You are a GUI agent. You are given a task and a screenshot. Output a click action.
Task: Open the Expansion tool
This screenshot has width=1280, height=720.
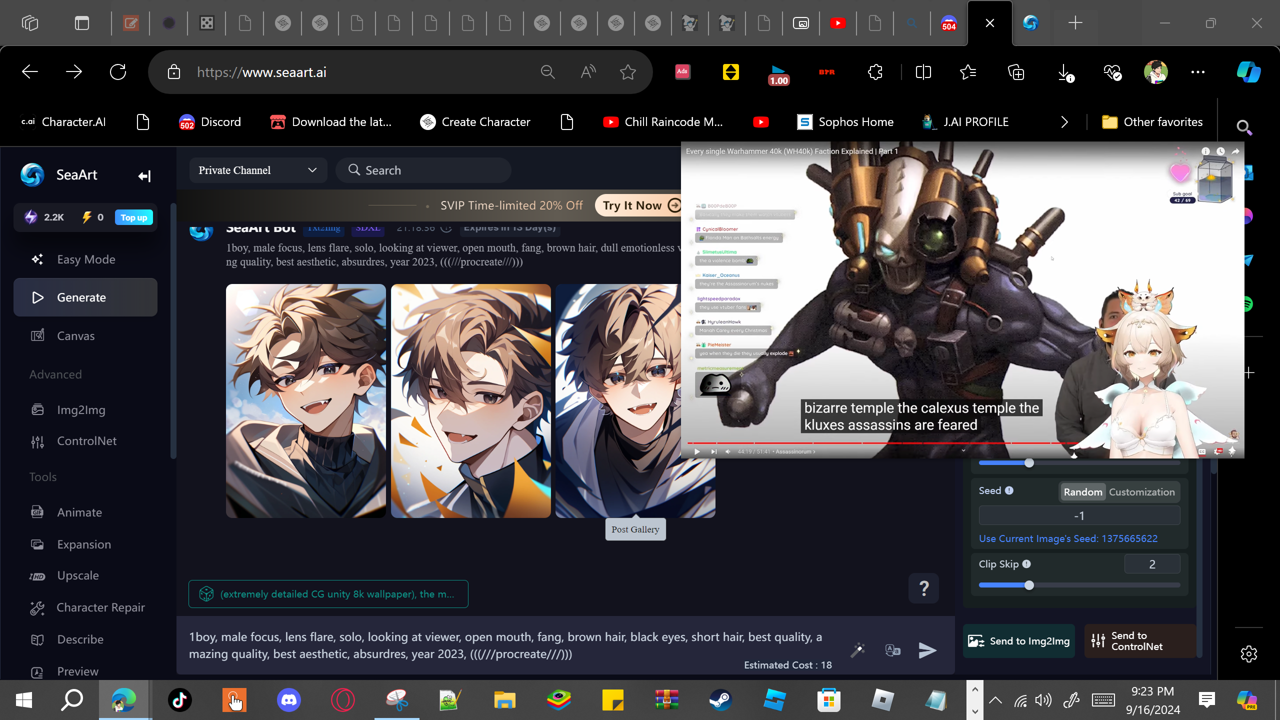pos(85,544)
